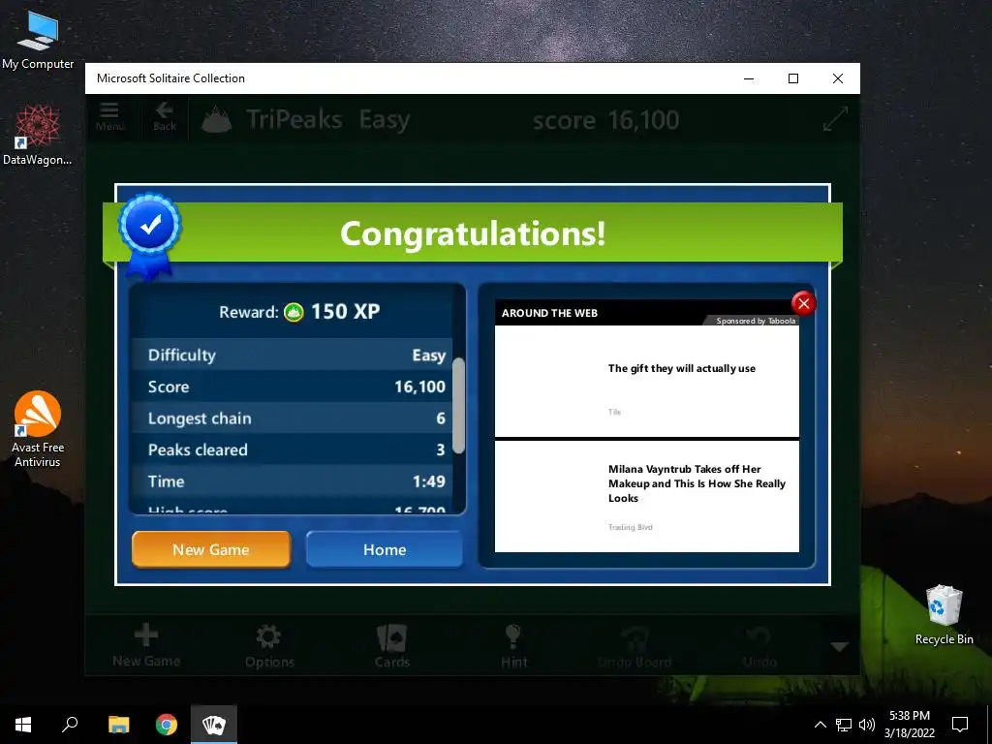Click the TriPeaks mountain icon
Image resolution: width=992 pixels, height=744 pixels.
217,119
